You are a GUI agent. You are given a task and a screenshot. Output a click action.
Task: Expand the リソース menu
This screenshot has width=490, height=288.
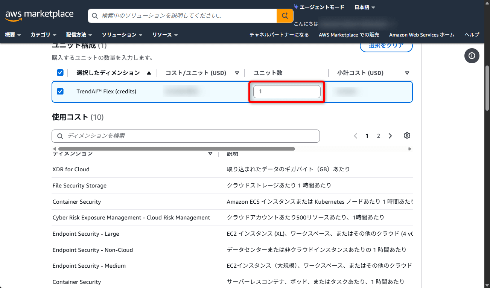165,35
